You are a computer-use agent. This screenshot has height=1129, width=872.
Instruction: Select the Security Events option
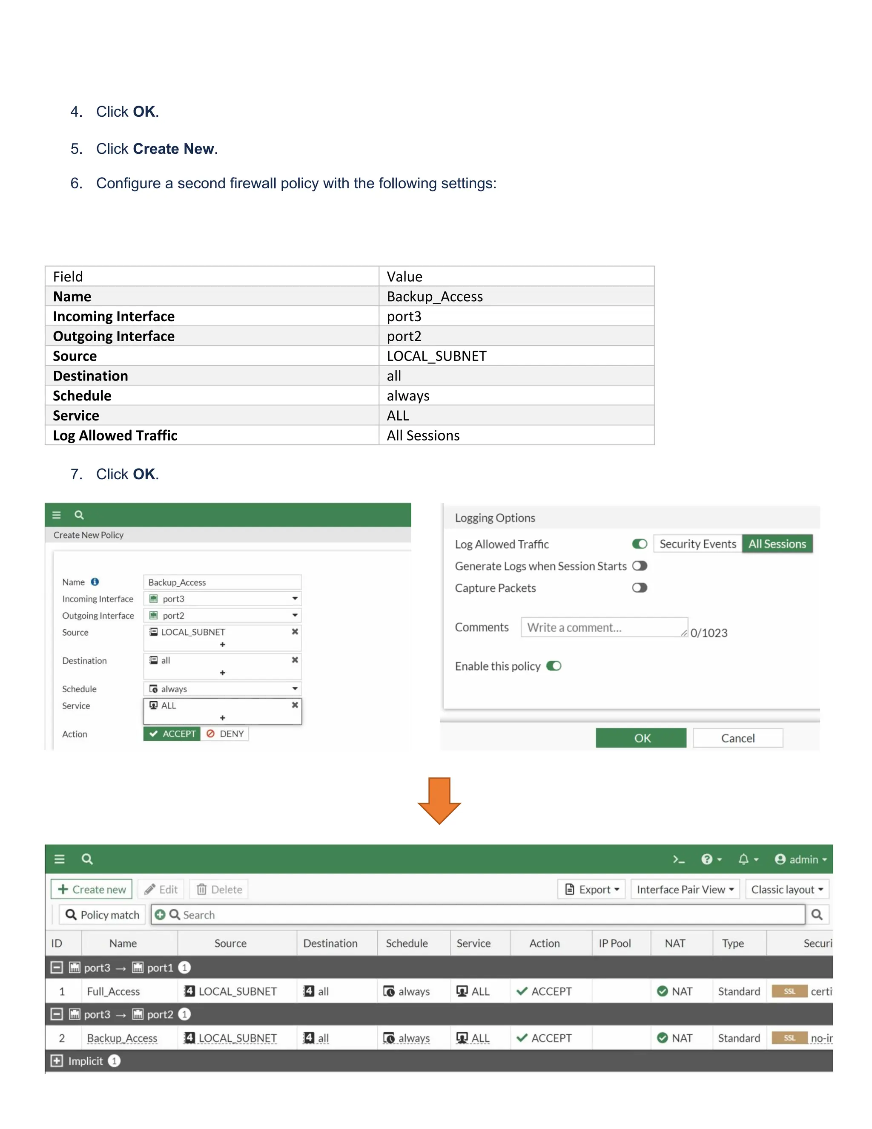[697, 544]
